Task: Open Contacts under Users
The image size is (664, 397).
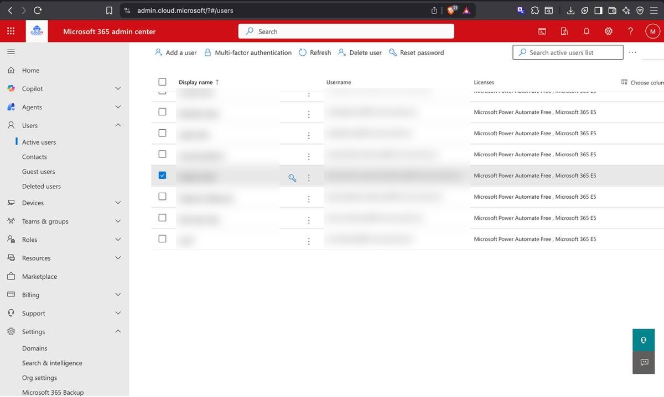Action: [x=34, y=157]
